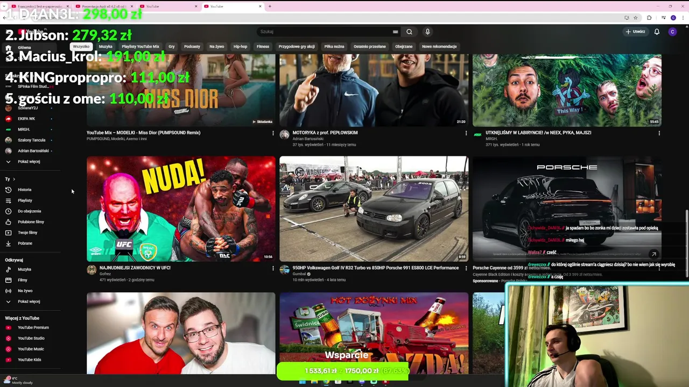Screen dimensions: 689x387
Task: Open Adrian Bartosiński channel avatar under video
Action: click(x=284, y=135)
